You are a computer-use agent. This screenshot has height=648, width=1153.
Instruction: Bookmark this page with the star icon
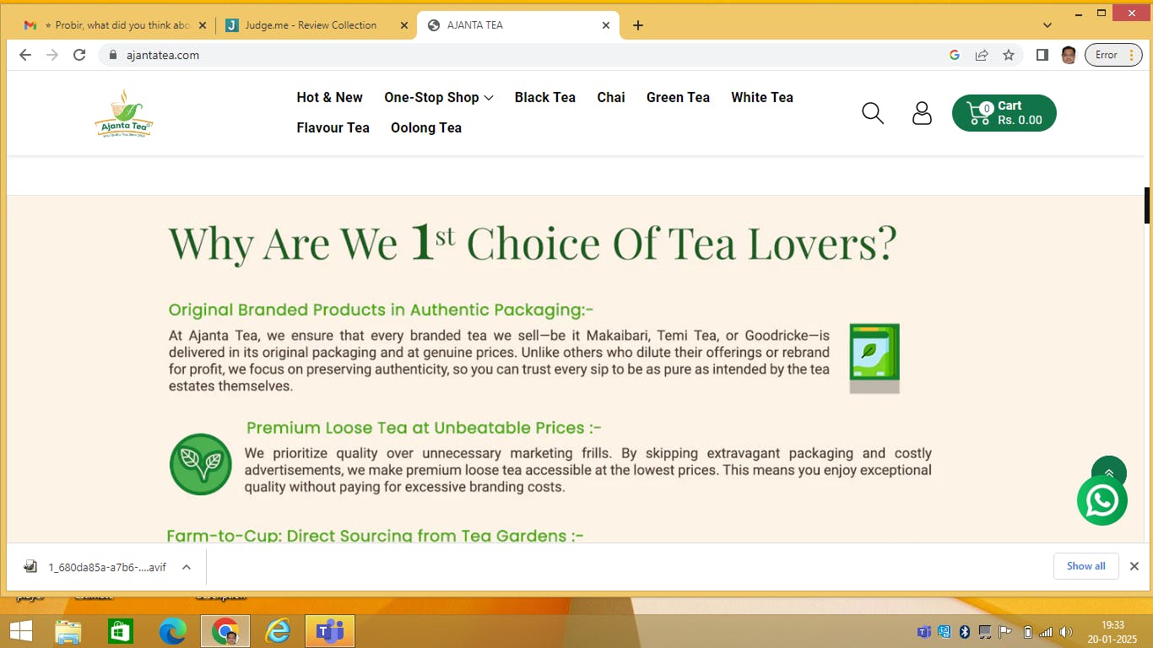[1009, 55]
